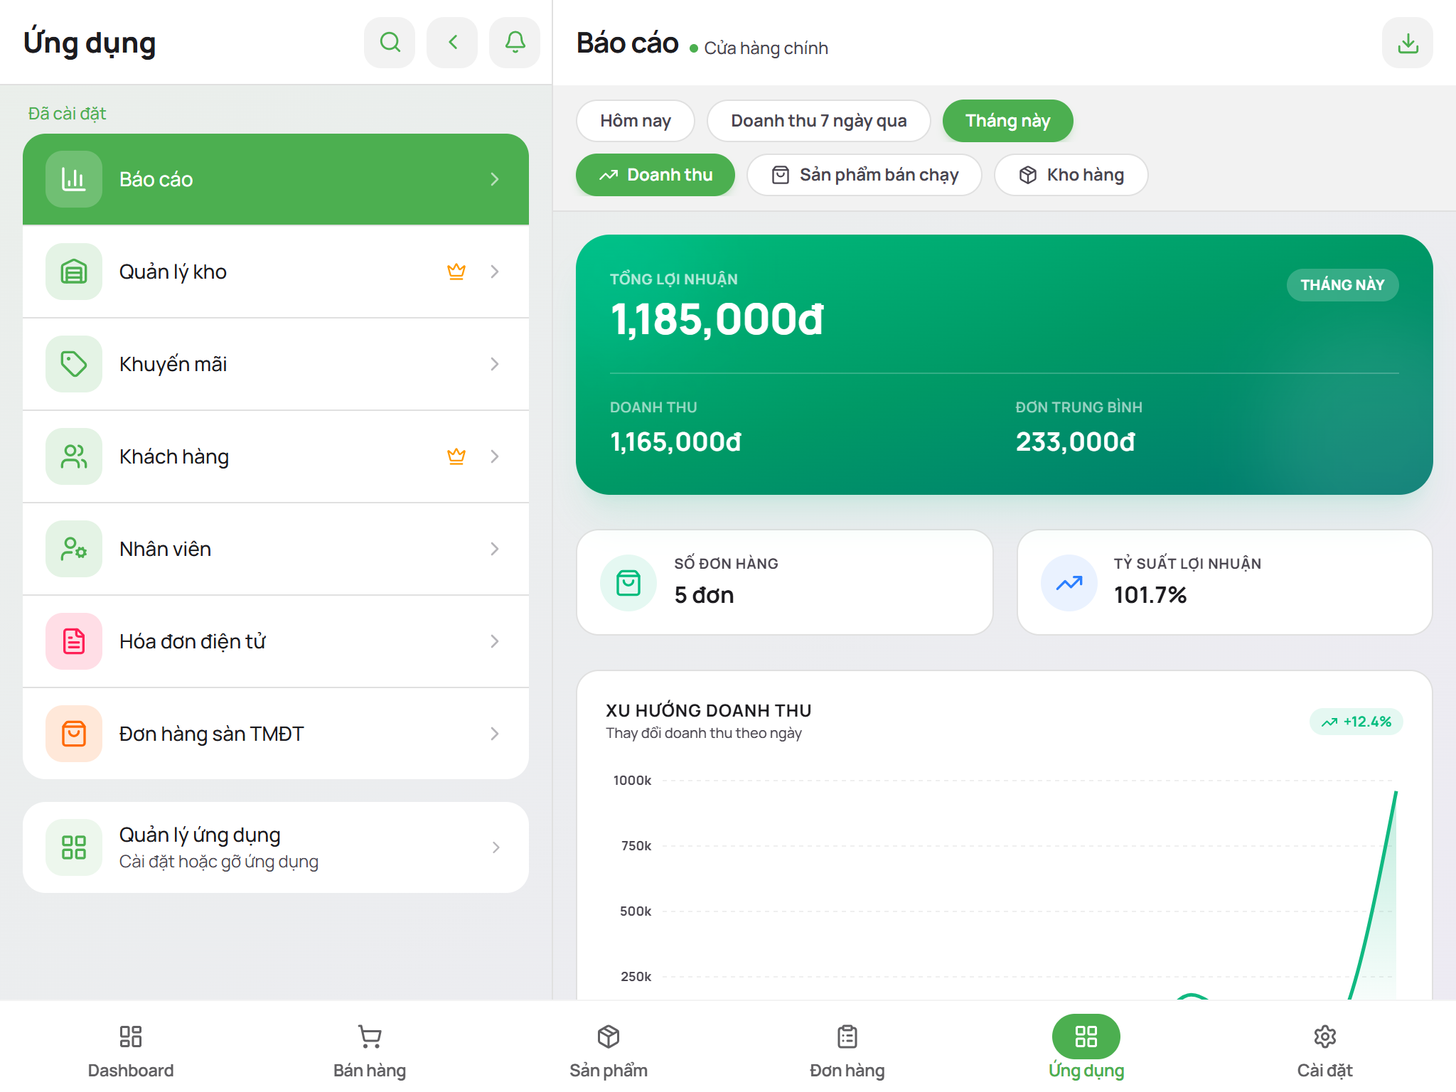
Task: Click the Tỷ suất lợi nhuận trend icon
Action: pos(1069,583)
